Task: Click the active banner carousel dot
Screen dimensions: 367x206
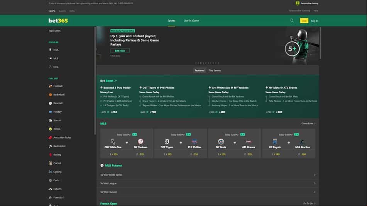Action: (201, 63)
